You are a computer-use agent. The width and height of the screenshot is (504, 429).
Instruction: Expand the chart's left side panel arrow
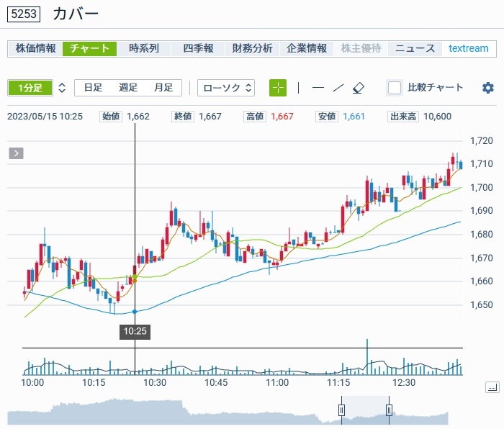tap(16, 153)
